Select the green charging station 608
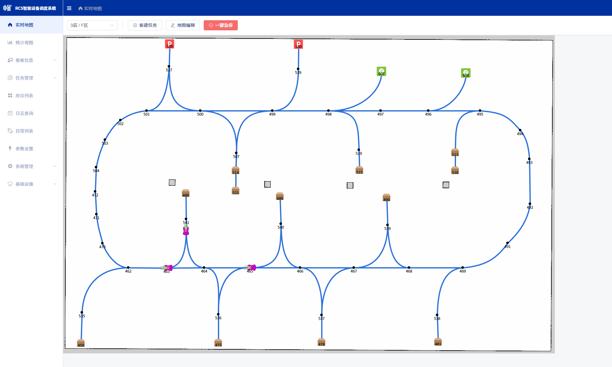 point(466,73)
